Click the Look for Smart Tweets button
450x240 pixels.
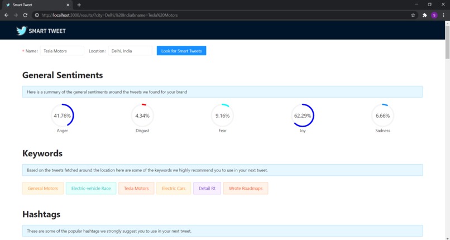181,51
